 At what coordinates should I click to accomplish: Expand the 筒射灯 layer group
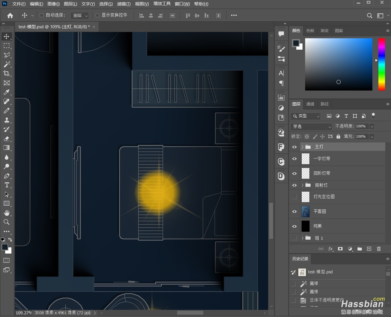pos(303,185)
